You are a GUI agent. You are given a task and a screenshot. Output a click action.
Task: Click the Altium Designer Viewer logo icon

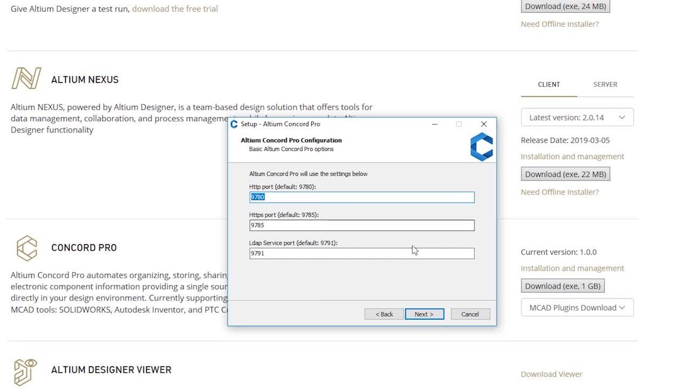click(x=25, y=372)
